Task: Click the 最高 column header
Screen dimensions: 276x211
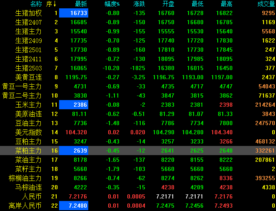Action: click(x=226, y=4)
